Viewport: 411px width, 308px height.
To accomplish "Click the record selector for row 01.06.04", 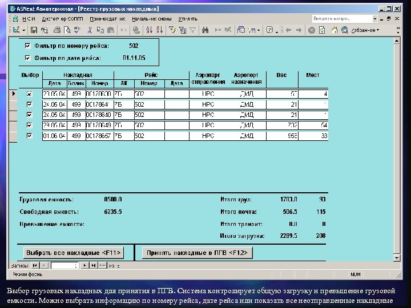I will (x=13, y=136).
